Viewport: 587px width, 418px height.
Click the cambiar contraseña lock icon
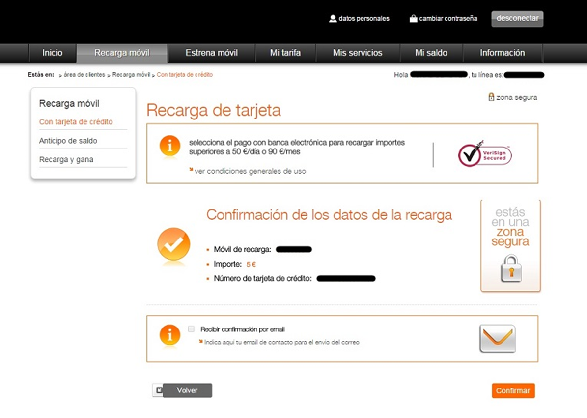413,19
